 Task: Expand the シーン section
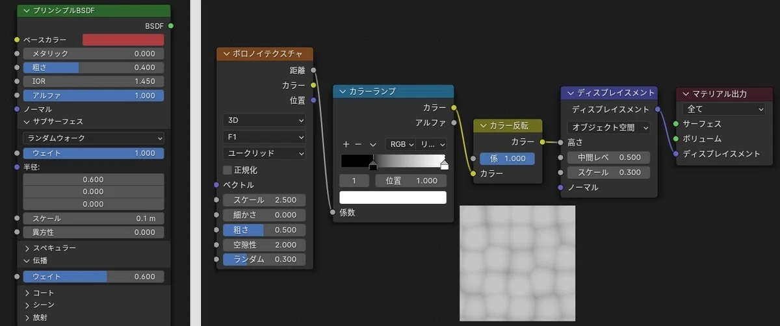coord(27,305)
